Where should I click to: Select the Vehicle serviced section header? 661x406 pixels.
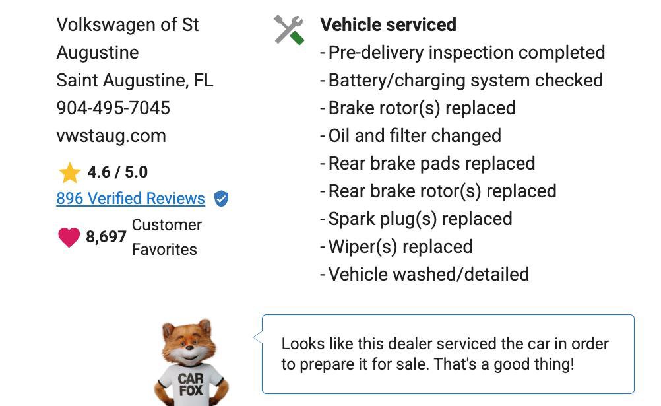click(388, 25)
